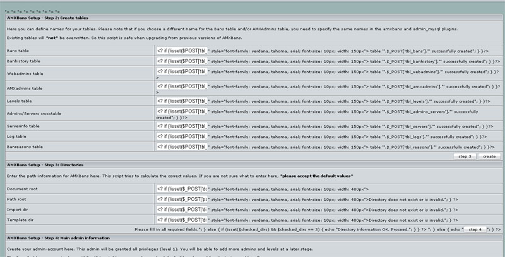Click the 'Document root' label
505x257 pixels.
(22, 189)
